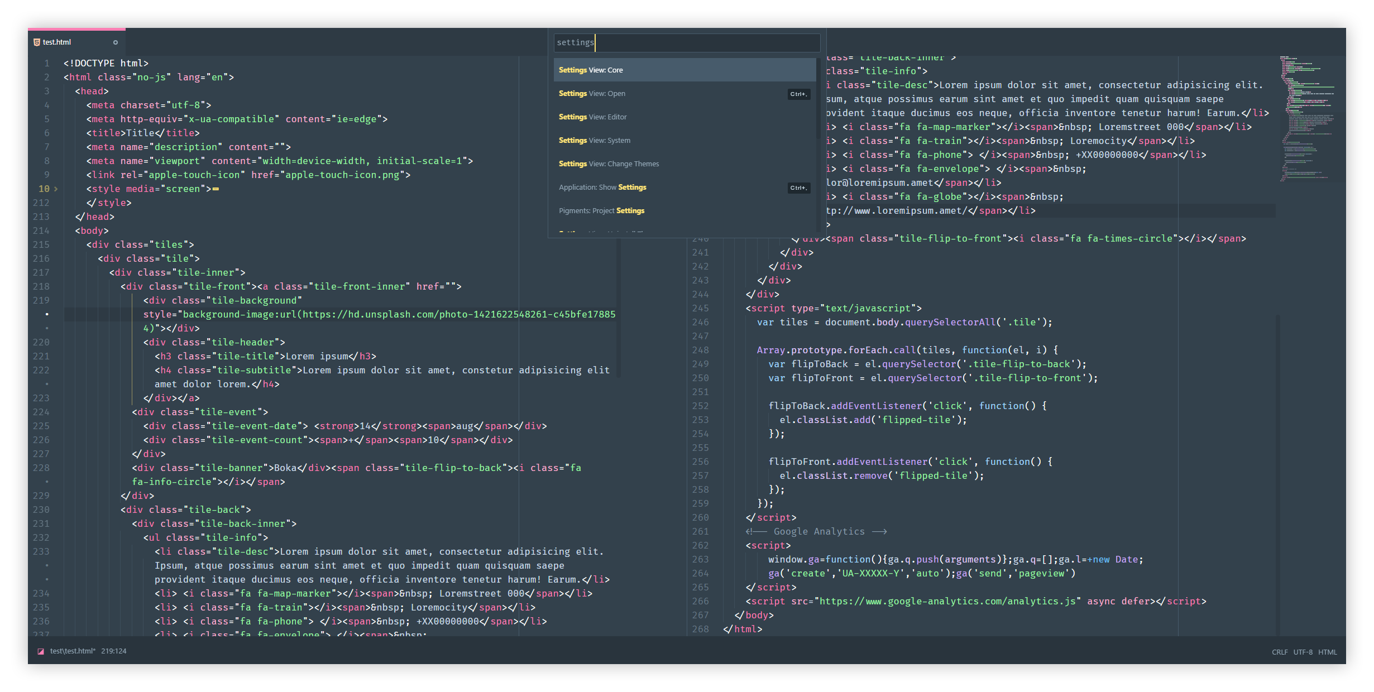Change grammar via HTML in status bar
Screen dimensions: 1374x692
[x=1328, y=652]
